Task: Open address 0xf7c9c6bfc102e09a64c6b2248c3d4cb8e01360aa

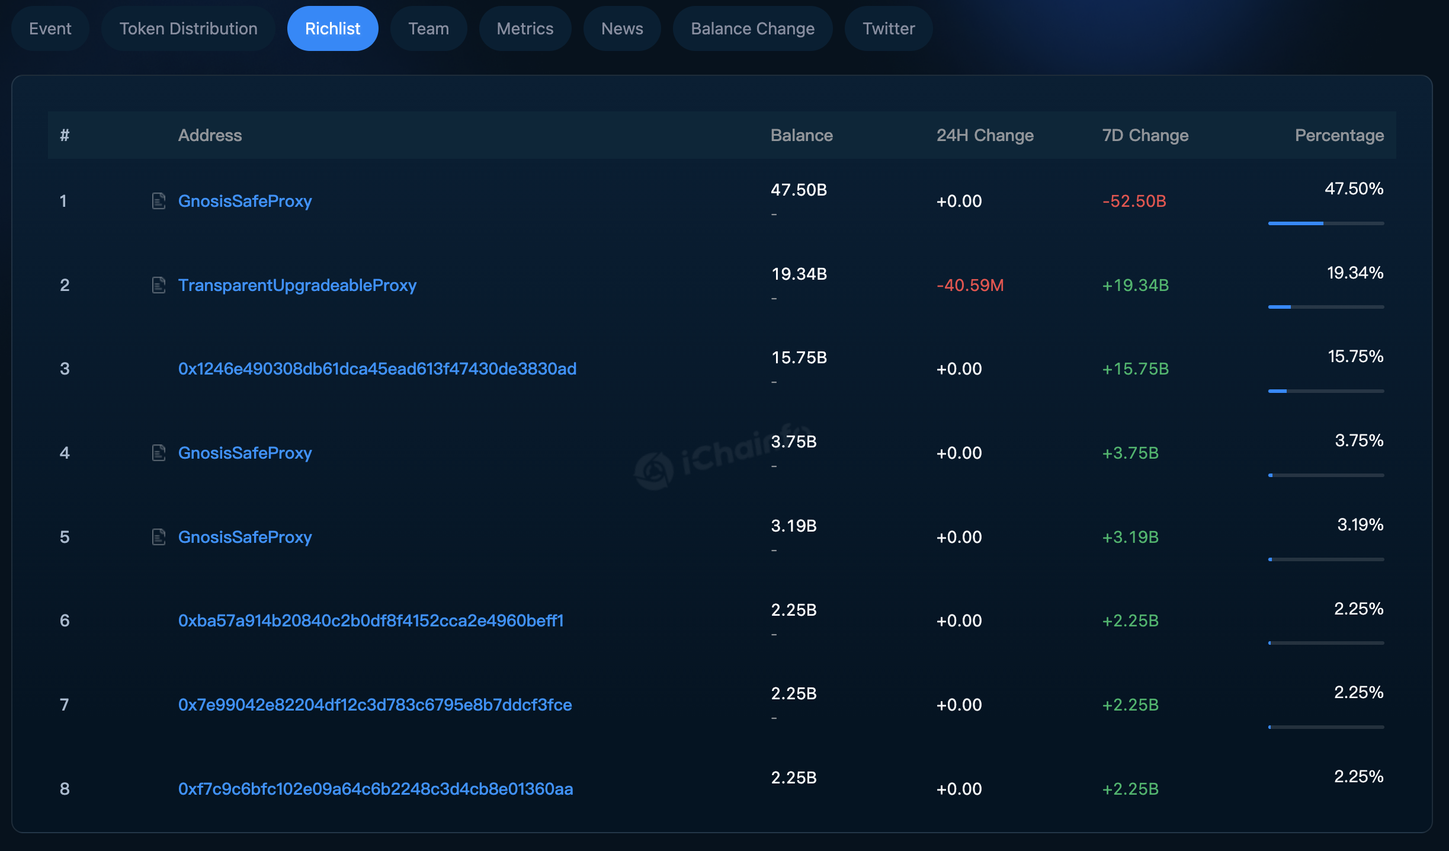Action: [376, 789]
